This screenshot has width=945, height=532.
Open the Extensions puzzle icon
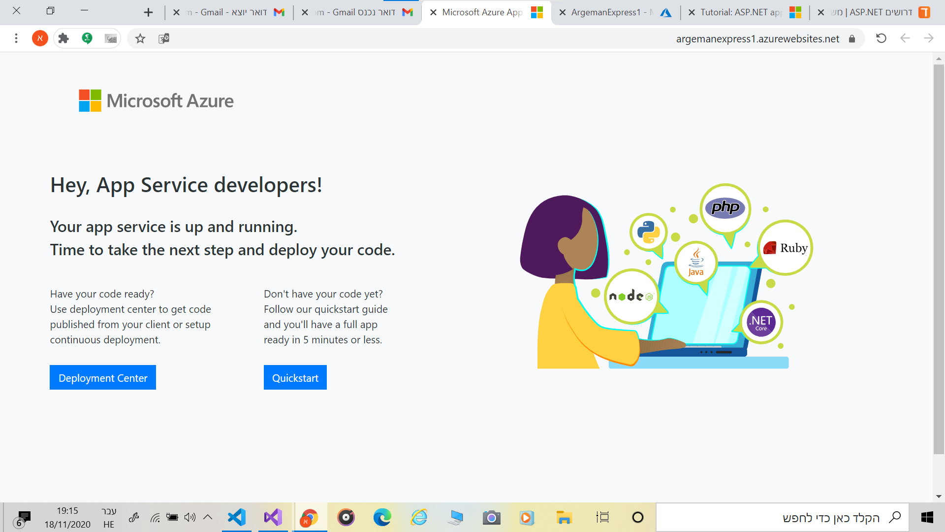click(x=63, y=38)
